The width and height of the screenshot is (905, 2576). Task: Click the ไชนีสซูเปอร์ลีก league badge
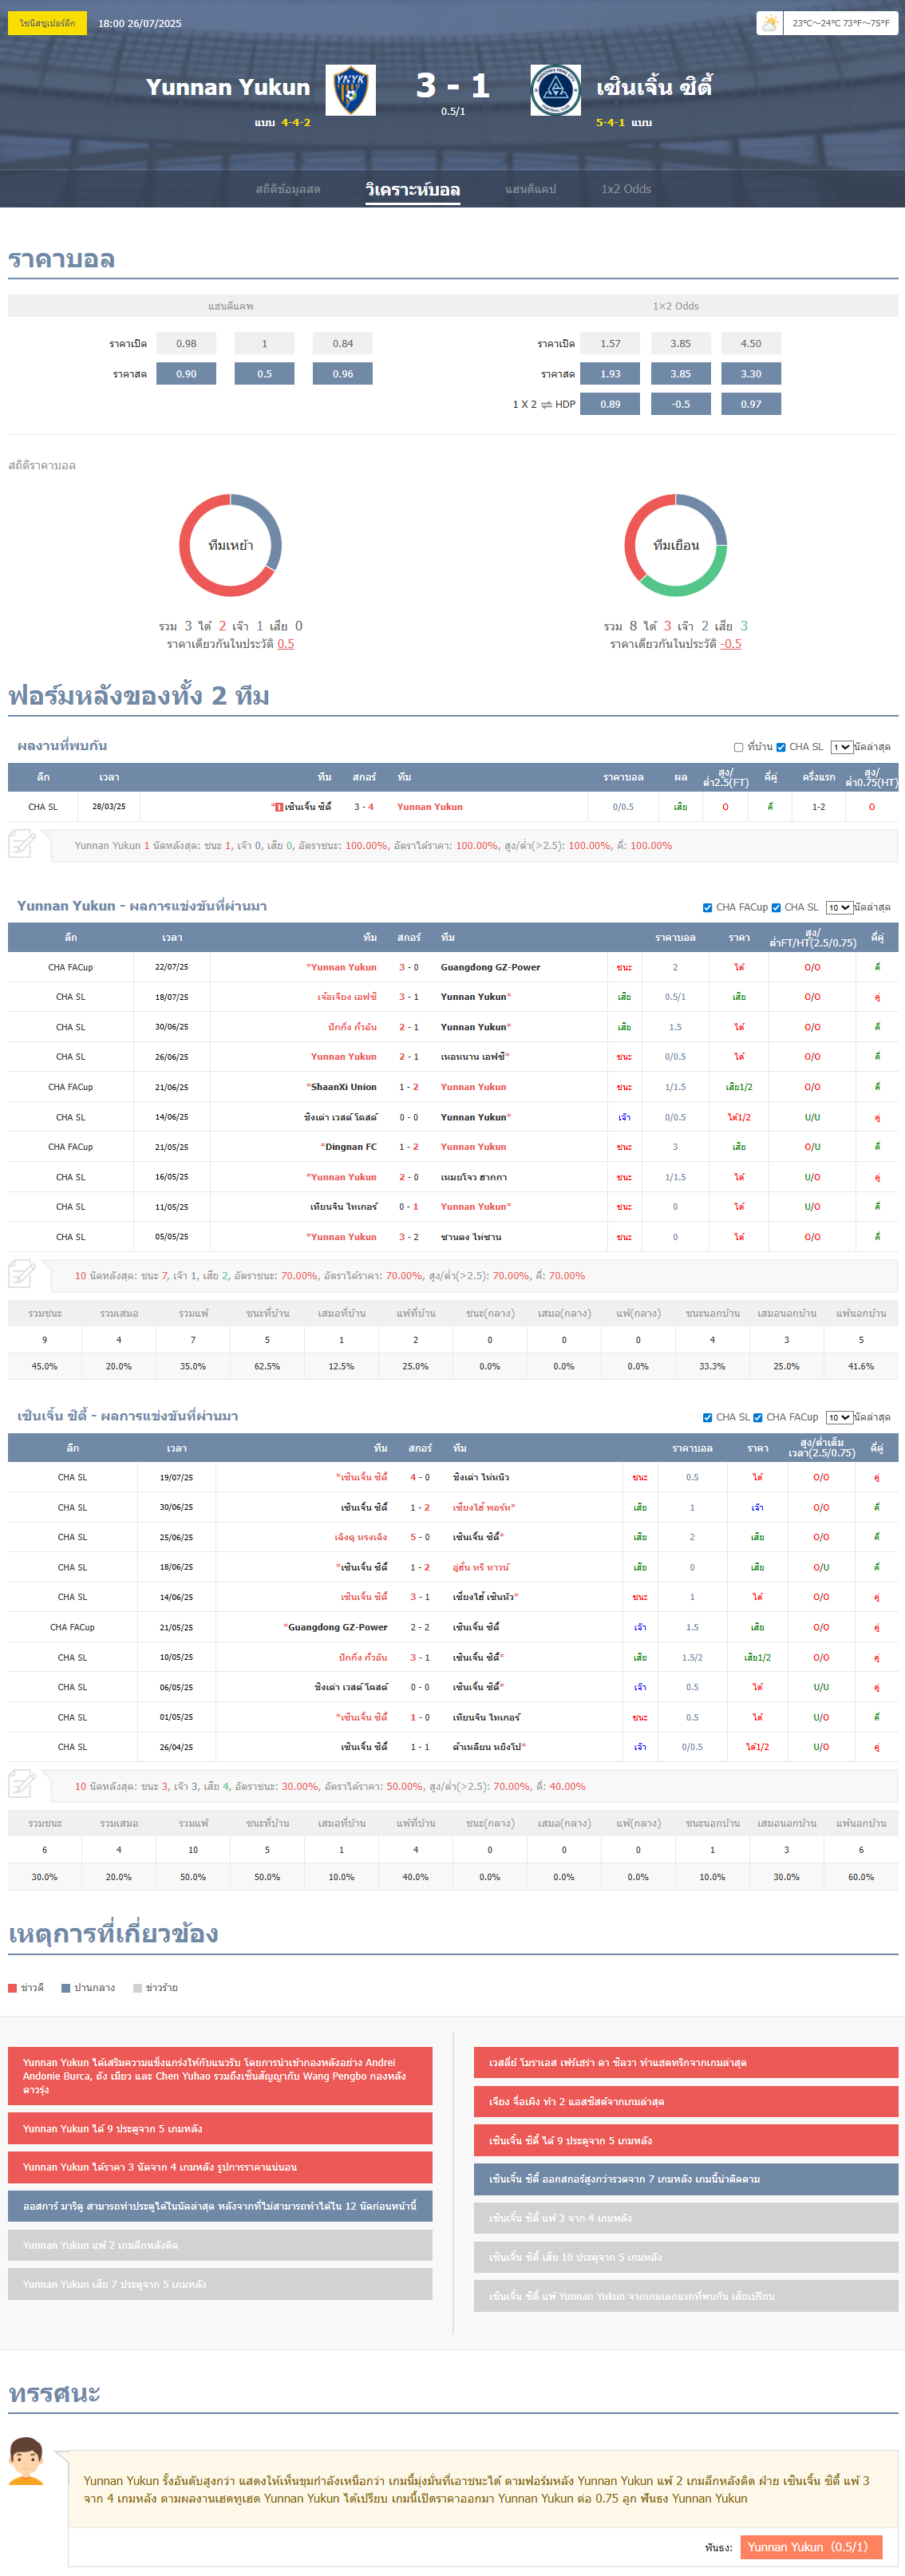tap(47, 23)
